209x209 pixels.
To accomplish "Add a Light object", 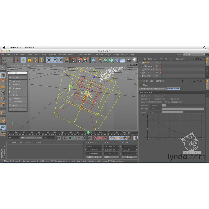I will click(x=135, y=60).
